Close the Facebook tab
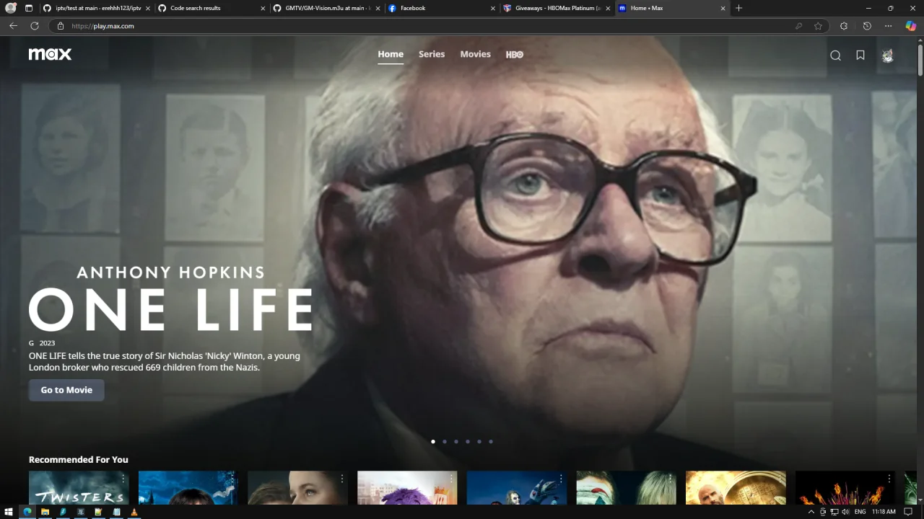Image resolution: width=924 pixels, height=519 pixels. (493, 8)
